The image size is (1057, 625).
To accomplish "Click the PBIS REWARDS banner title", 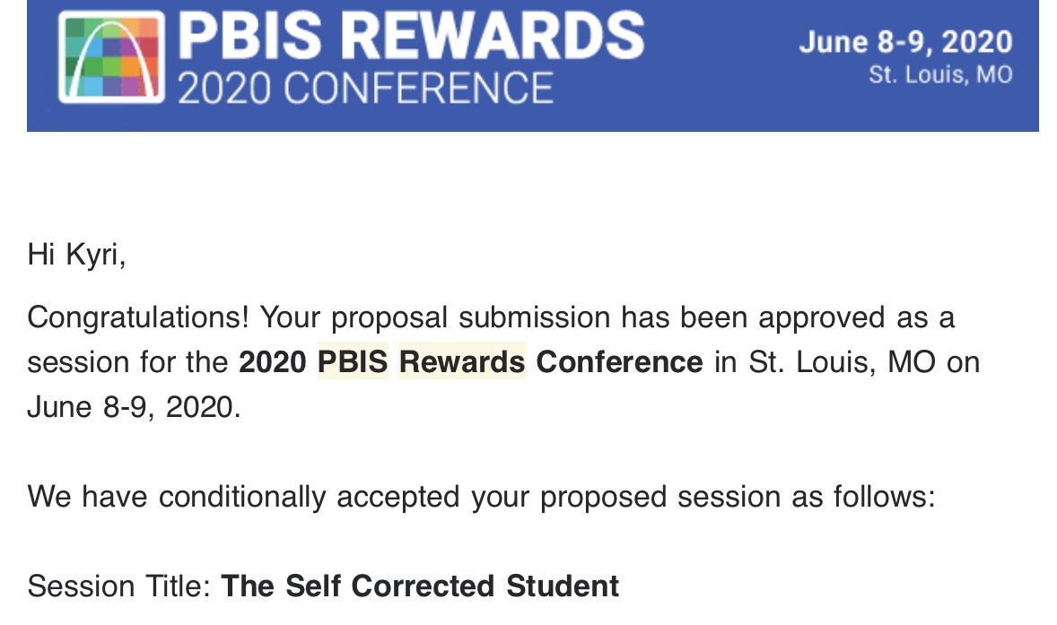I will pyautogui.click(x=411, y=37).
